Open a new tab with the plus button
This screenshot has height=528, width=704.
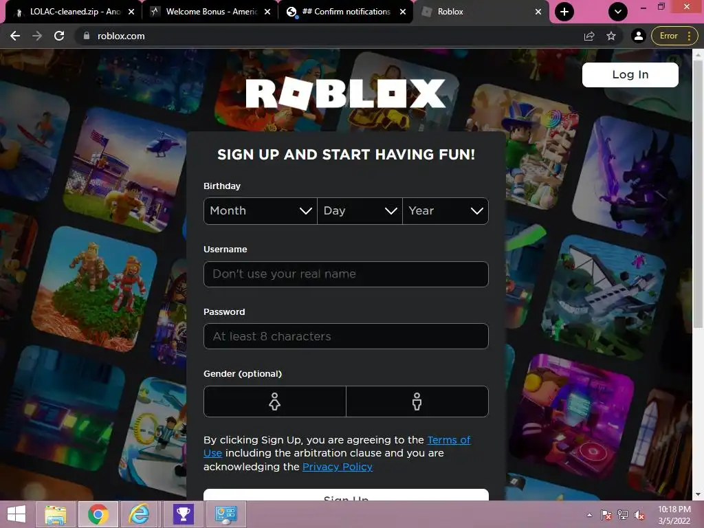pos(564,12)
